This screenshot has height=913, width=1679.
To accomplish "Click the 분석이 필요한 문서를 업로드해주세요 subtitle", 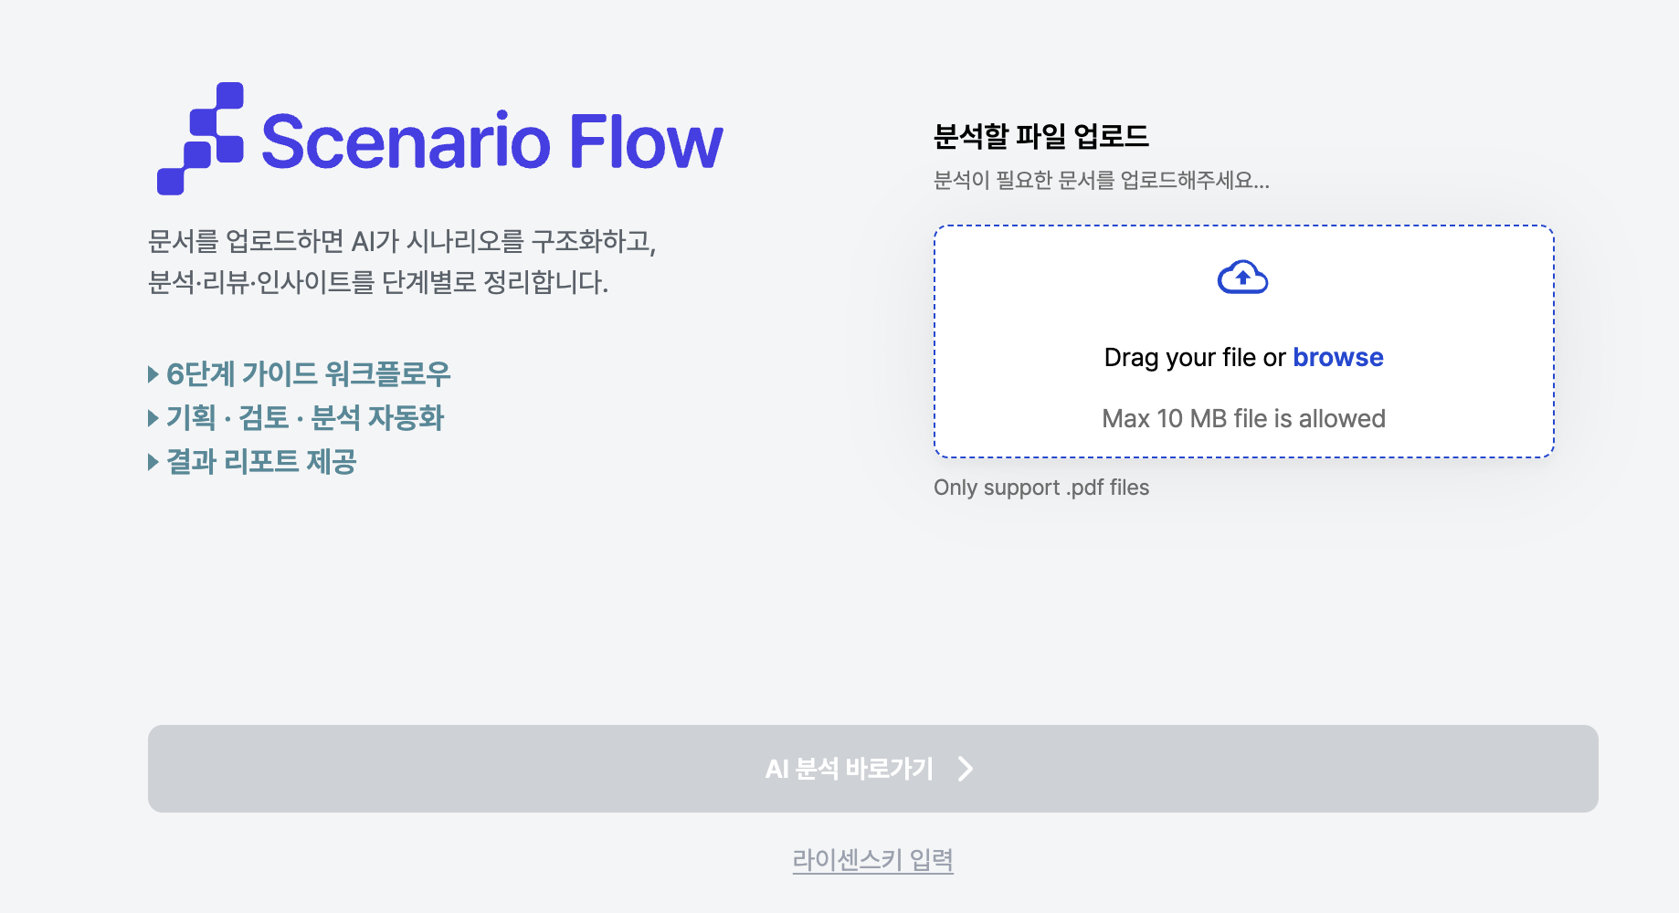I will pos(1101,181).
